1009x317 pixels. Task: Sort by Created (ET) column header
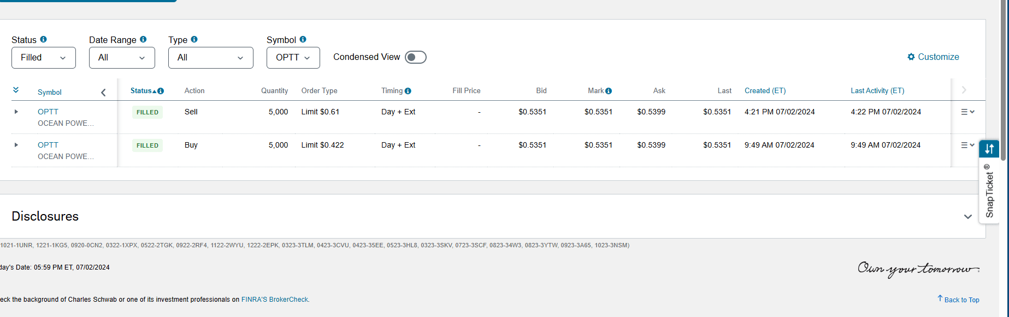(765, 91)
